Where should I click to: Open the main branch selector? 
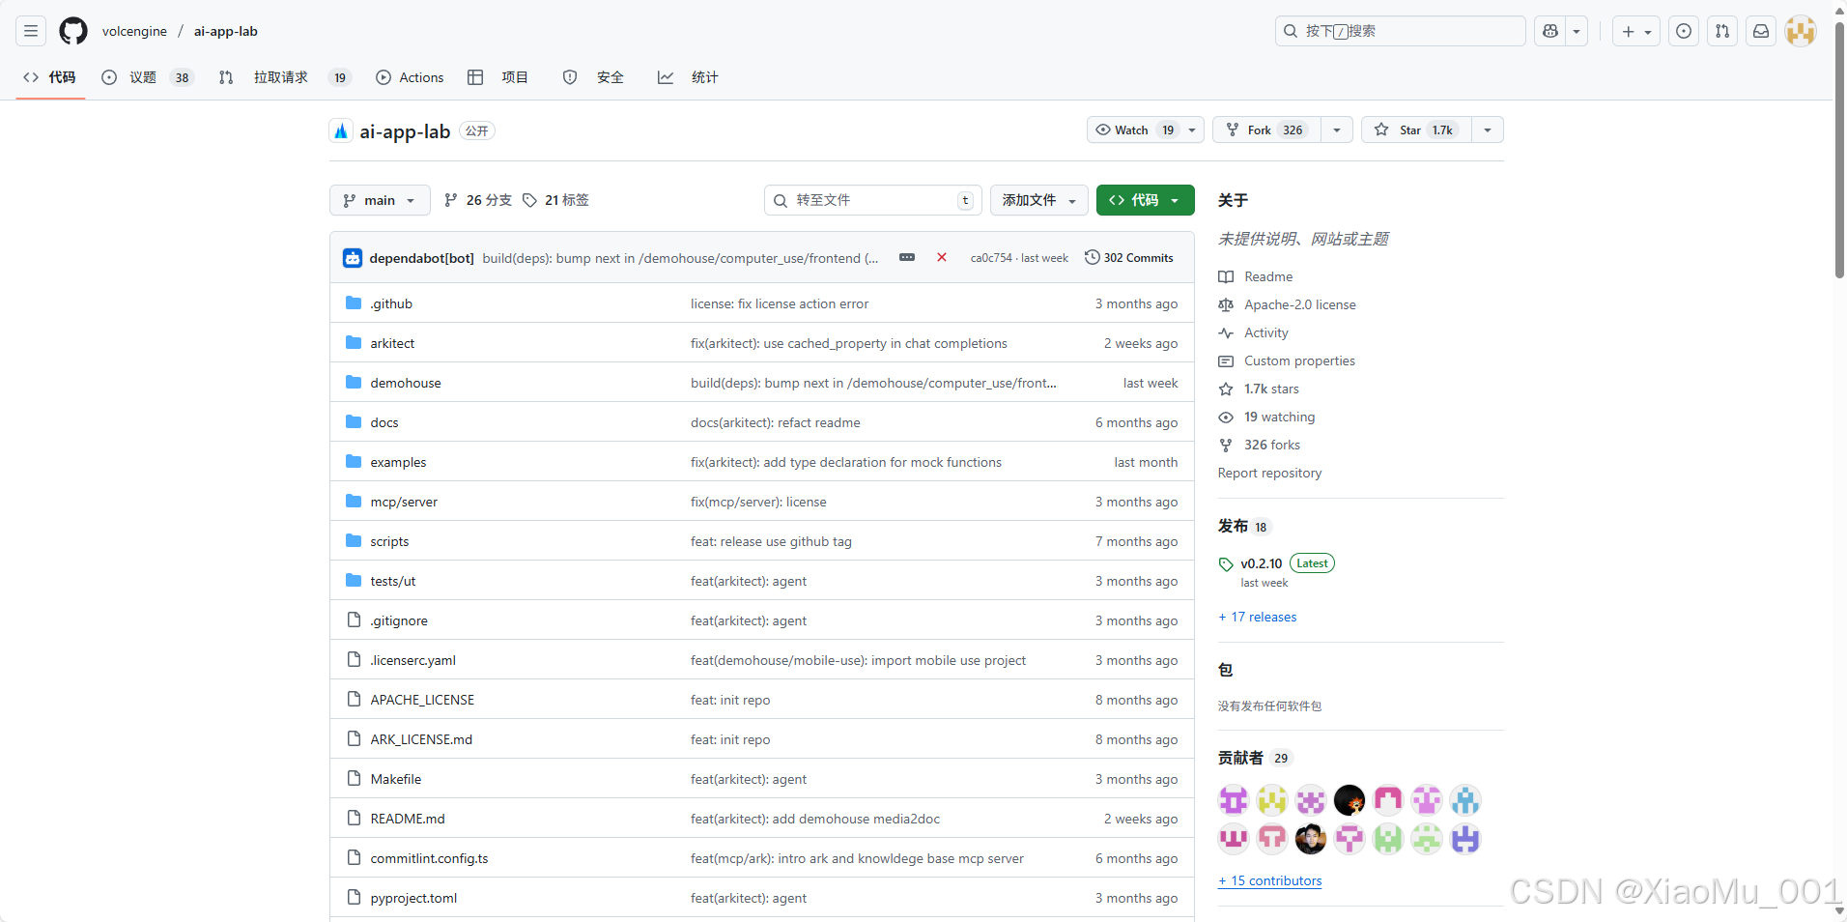tap(380, 200)
